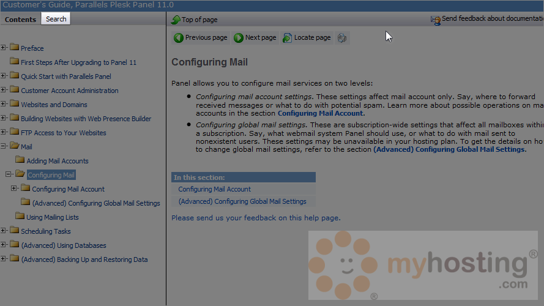Click Please send us your feedback link
Image resolution: width=544 pixels, height=306 pixels.
coord(256,218)
